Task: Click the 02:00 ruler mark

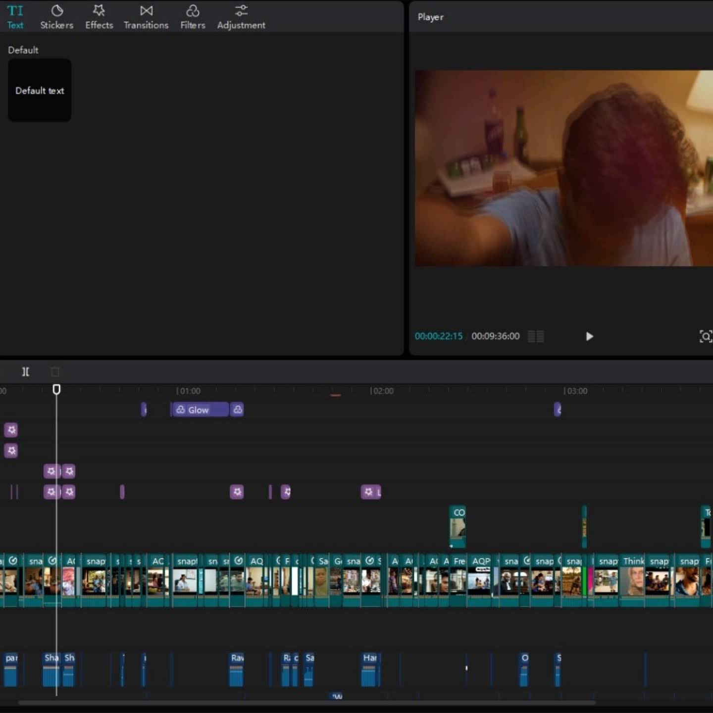Action: click(382, 391)
